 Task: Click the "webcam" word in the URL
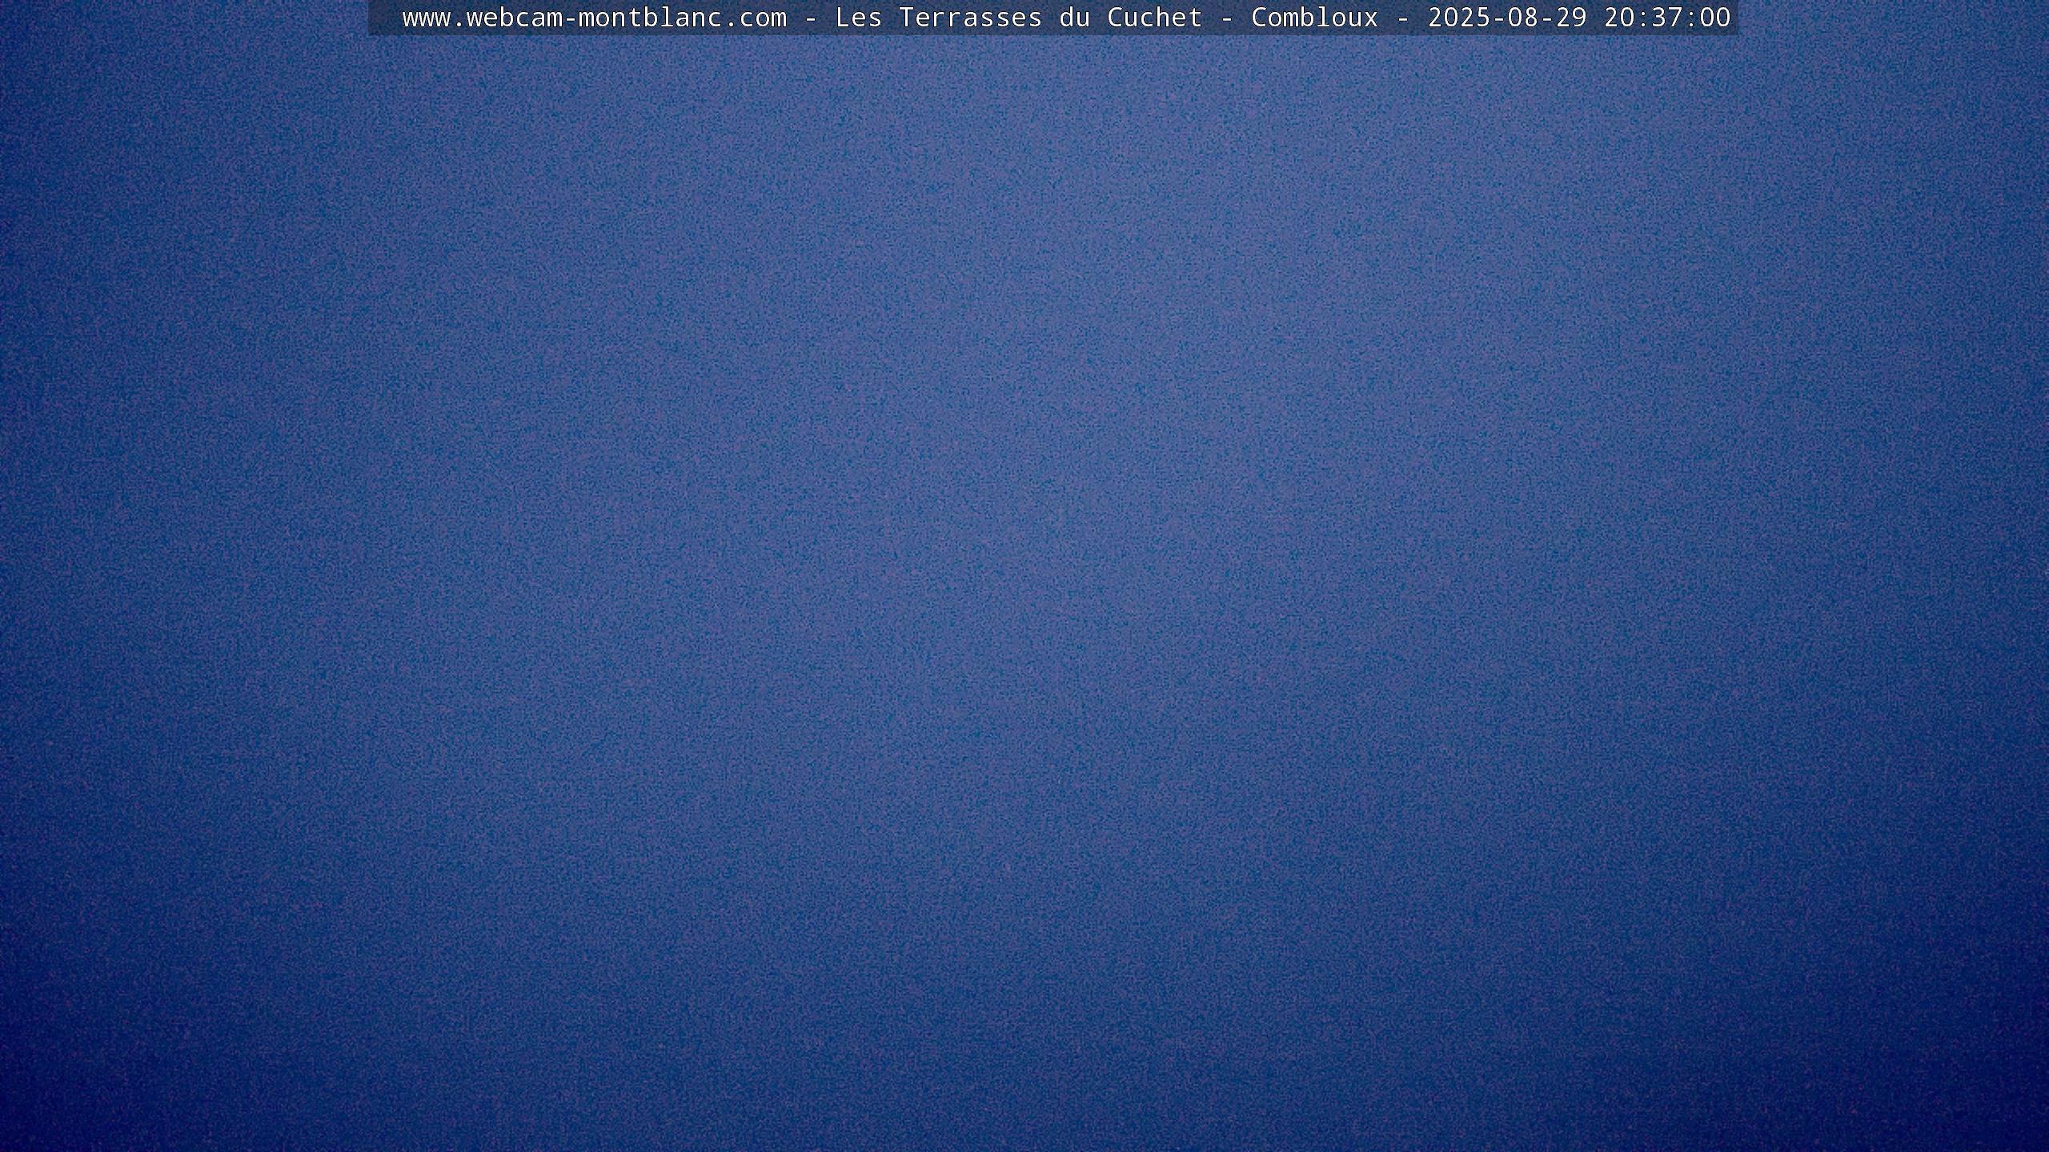point(514,18)
